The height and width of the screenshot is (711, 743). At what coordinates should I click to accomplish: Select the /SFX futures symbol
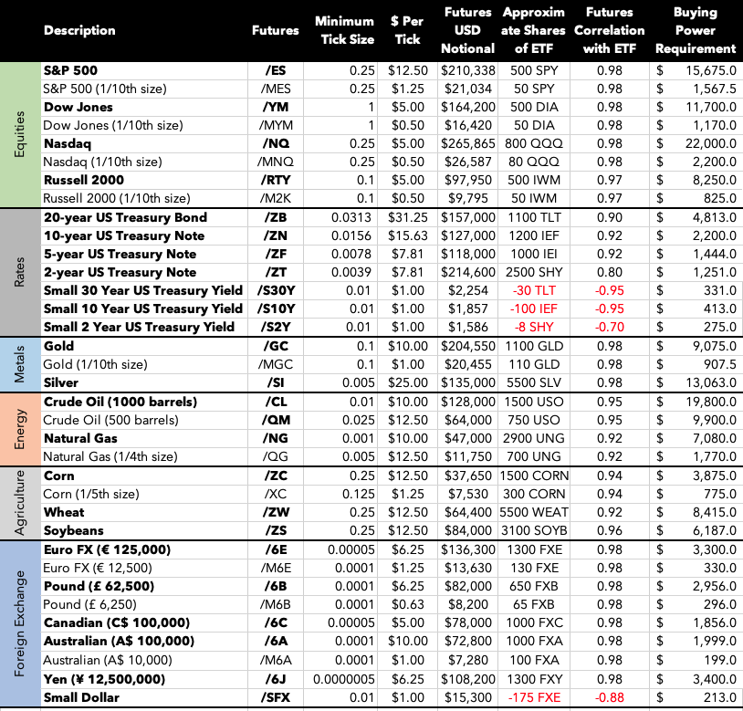276,697
